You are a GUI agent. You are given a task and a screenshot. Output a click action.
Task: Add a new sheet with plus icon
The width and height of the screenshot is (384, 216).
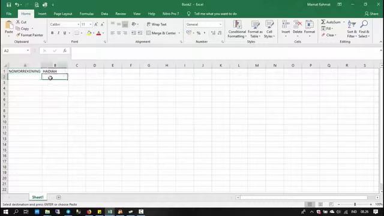pos(59,197)
